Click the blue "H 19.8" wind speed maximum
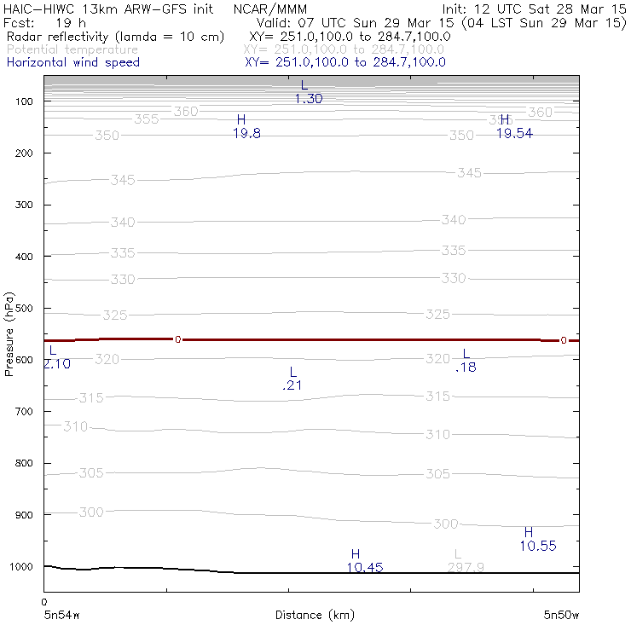The image size is (631, 631). point(246,126)
